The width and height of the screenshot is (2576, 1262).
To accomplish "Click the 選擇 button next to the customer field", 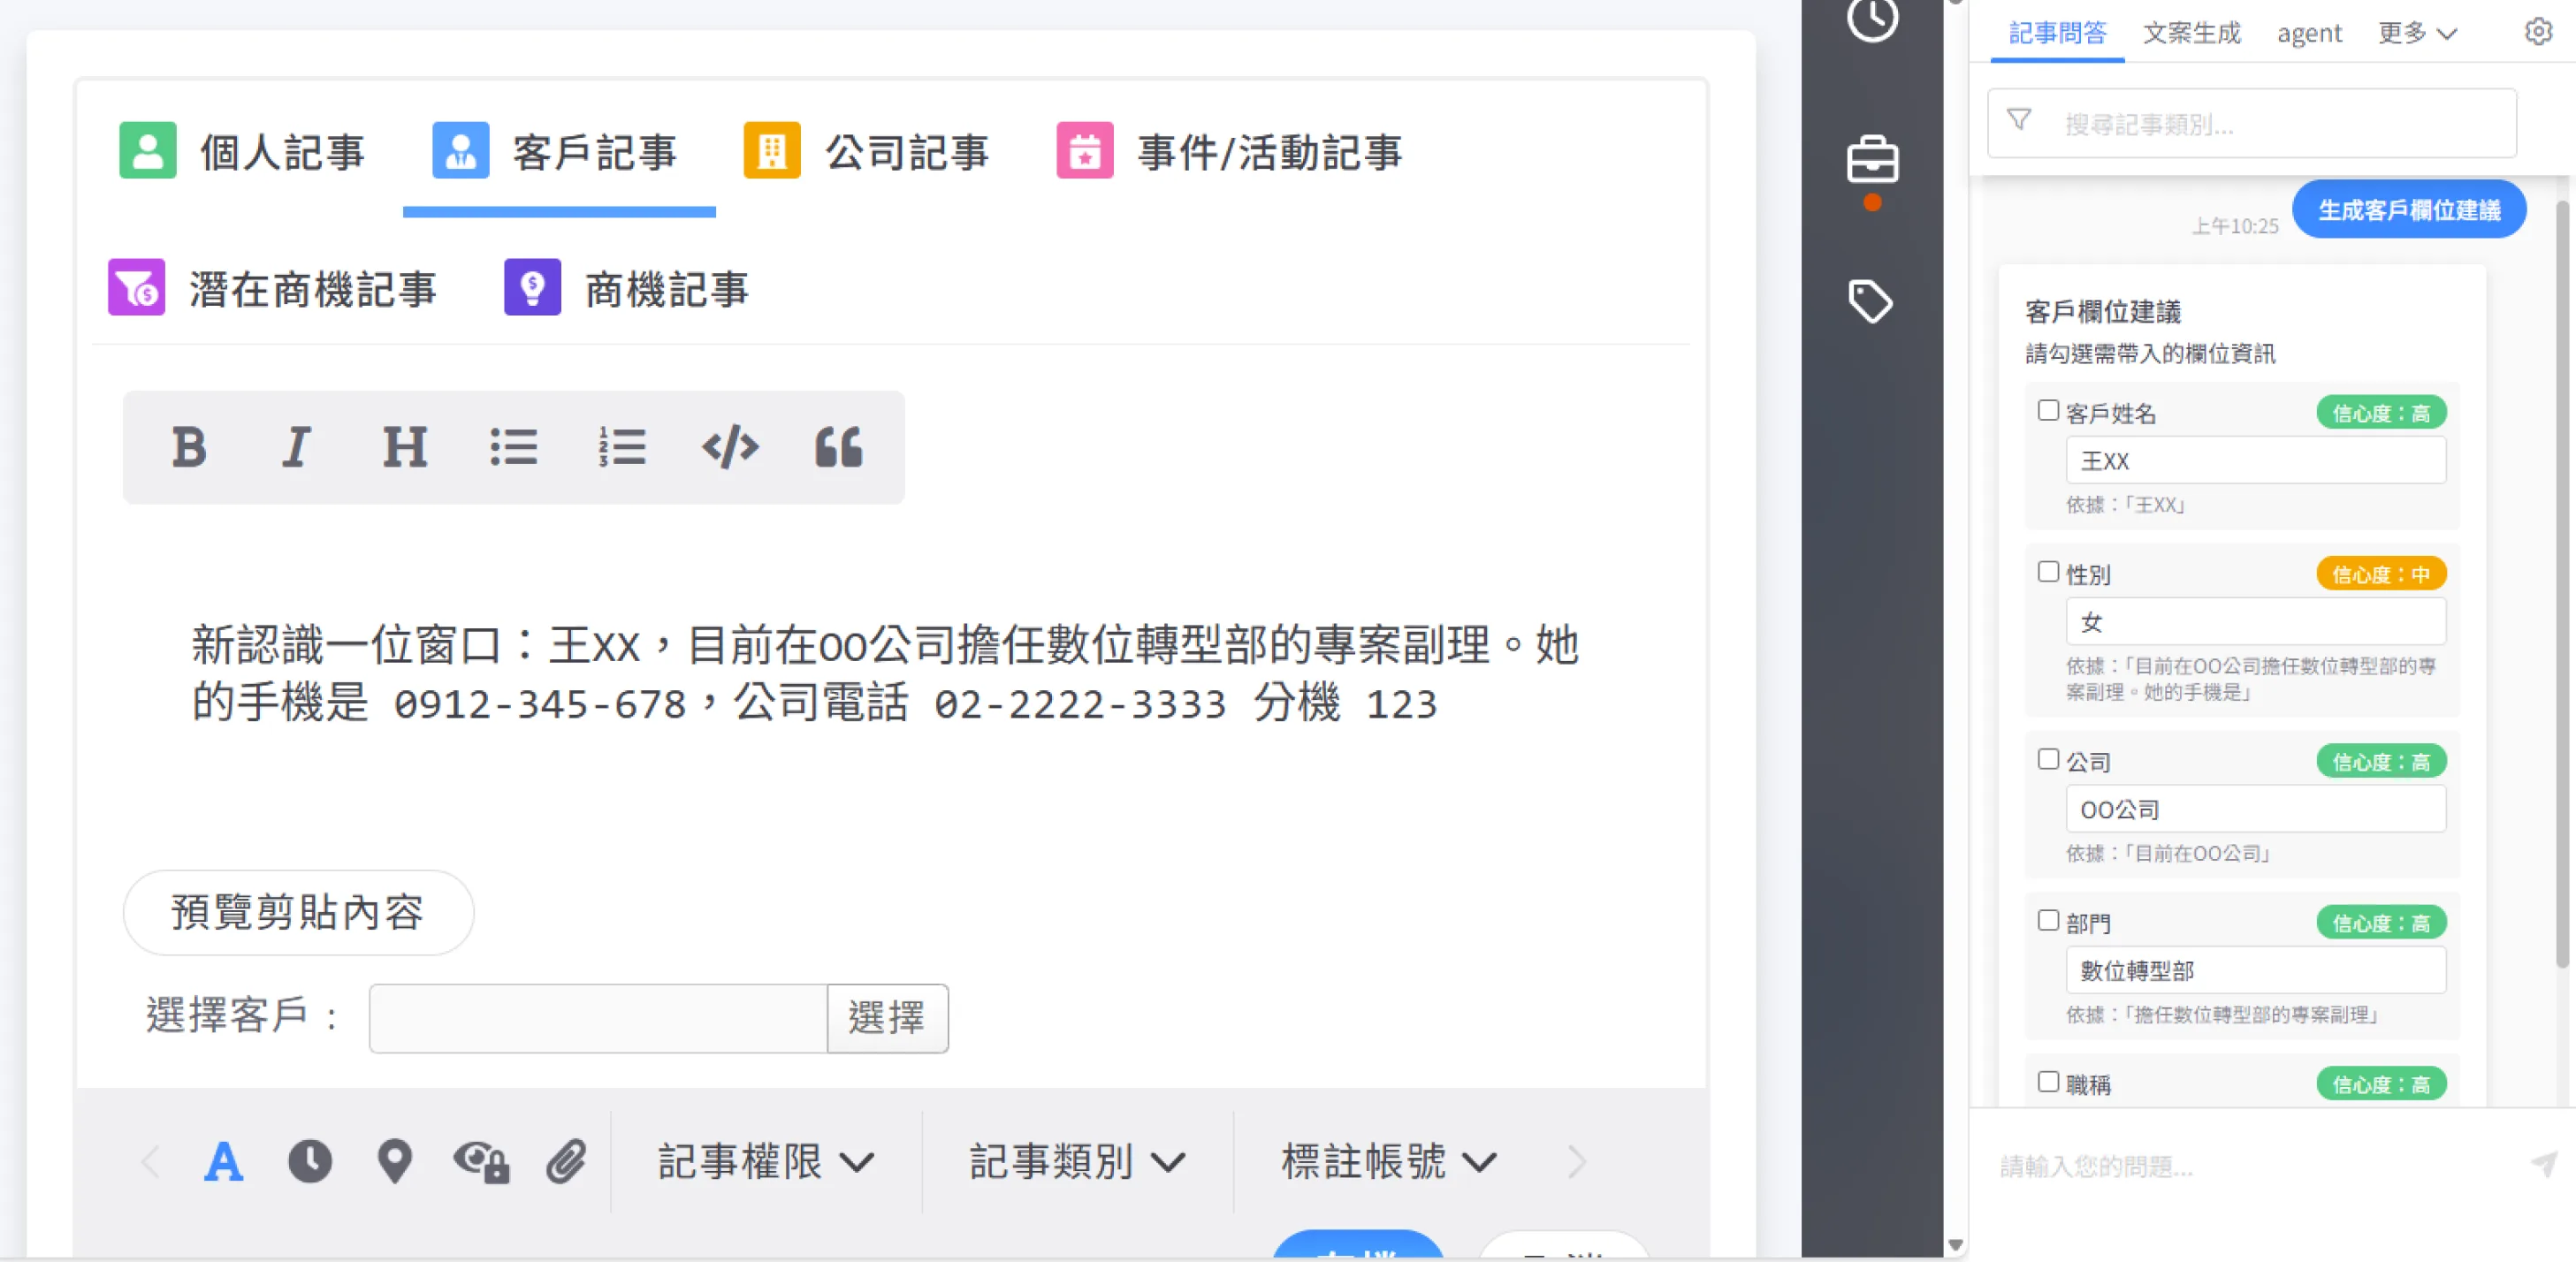I will tap(887, 1018).
